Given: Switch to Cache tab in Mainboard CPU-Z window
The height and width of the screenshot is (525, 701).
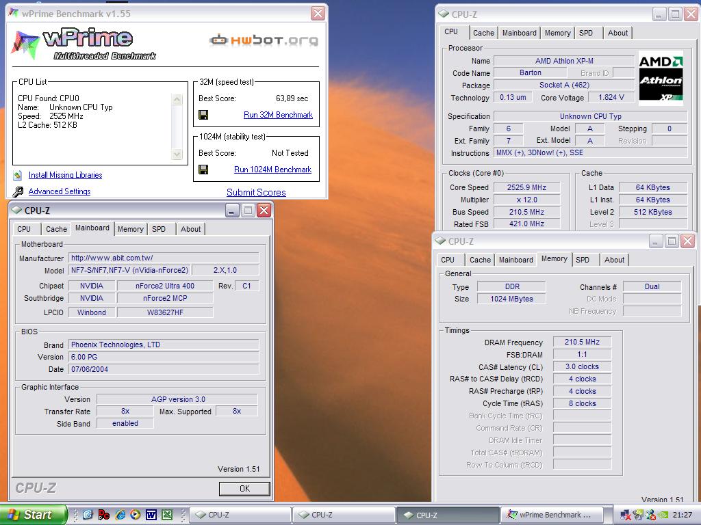Looking at the screenshot, I should pos(56,229).
